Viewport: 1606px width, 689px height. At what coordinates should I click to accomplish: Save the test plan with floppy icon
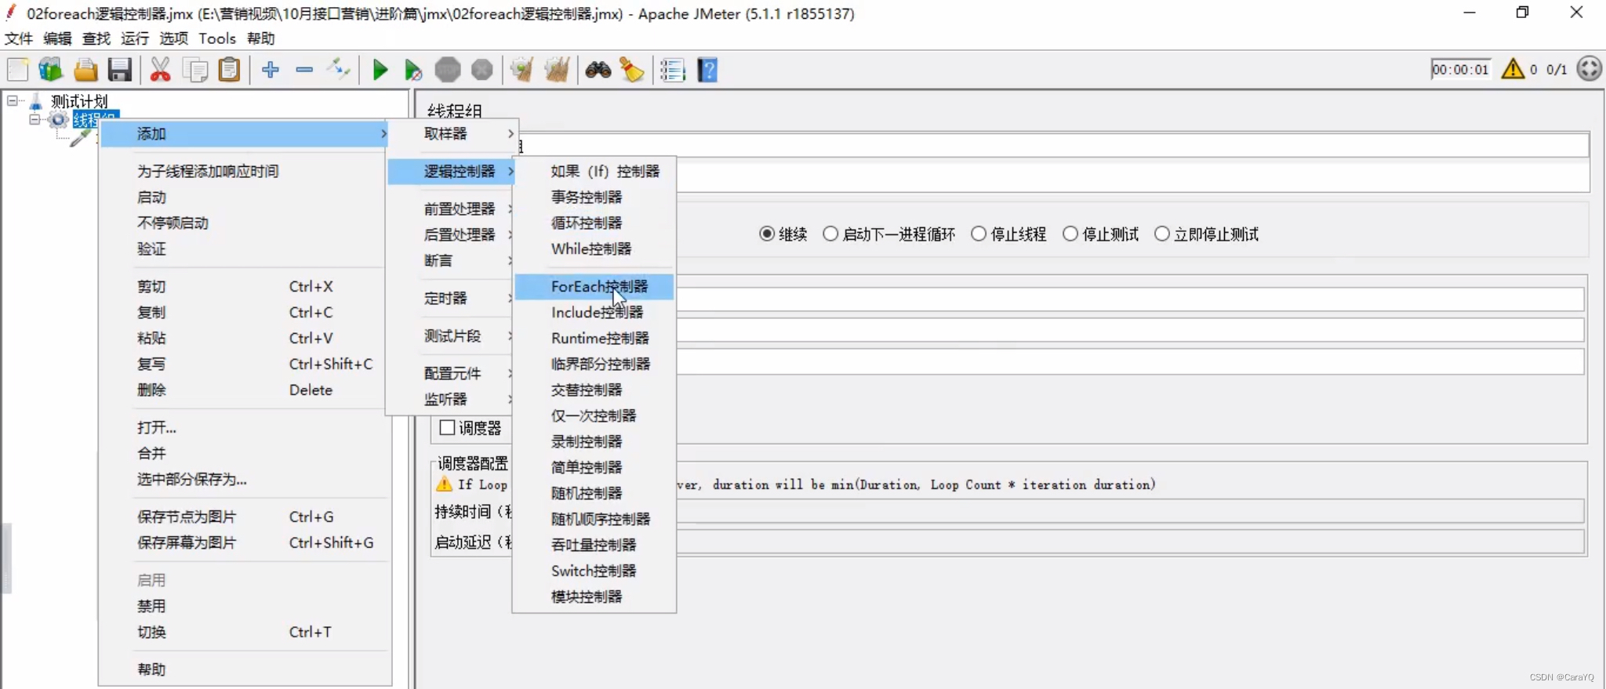tap(119, 70)
